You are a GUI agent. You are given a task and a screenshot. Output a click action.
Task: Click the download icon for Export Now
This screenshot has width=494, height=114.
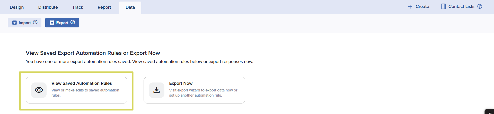(156, 90)
